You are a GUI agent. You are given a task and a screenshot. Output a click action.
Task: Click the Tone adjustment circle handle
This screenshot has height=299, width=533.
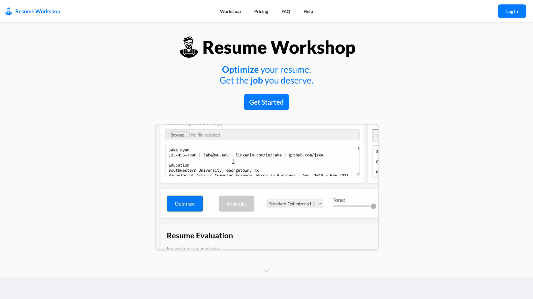(x=373, y=206)
